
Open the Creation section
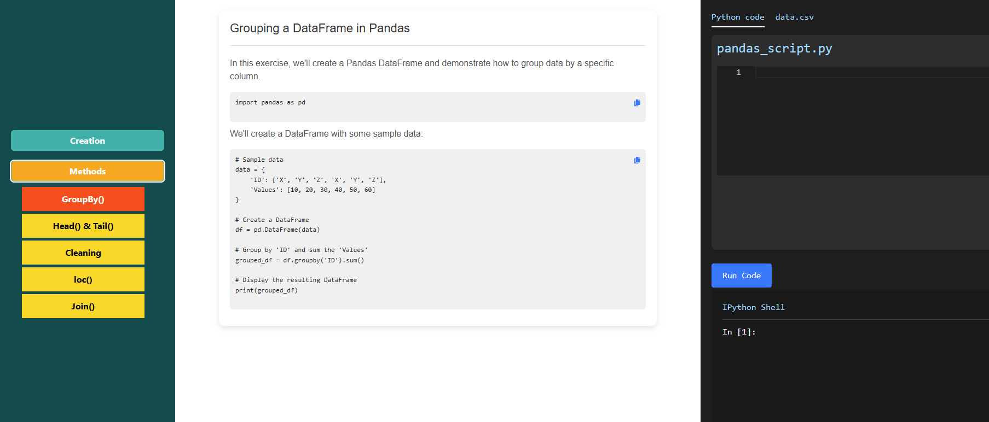[x=88, y=140]
